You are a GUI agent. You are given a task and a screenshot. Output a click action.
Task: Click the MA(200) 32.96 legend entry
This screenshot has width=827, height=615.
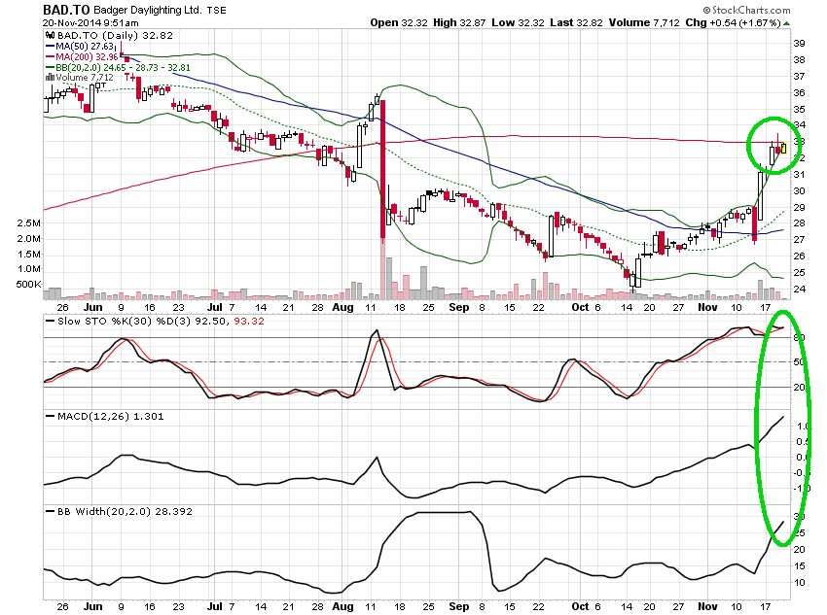tap(87, 57)
